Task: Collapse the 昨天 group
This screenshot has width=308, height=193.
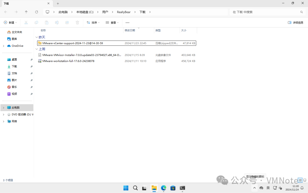Action: 37,37
